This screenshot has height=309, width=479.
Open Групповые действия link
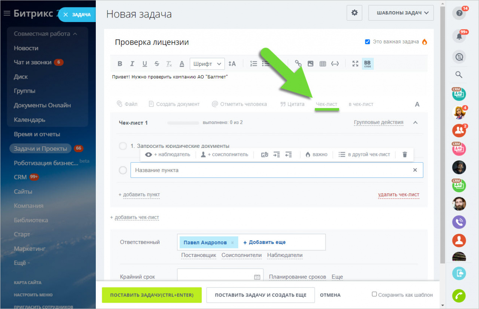point(379,122)
